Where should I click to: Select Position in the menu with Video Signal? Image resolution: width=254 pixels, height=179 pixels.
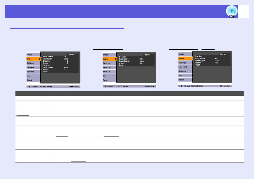198,56
